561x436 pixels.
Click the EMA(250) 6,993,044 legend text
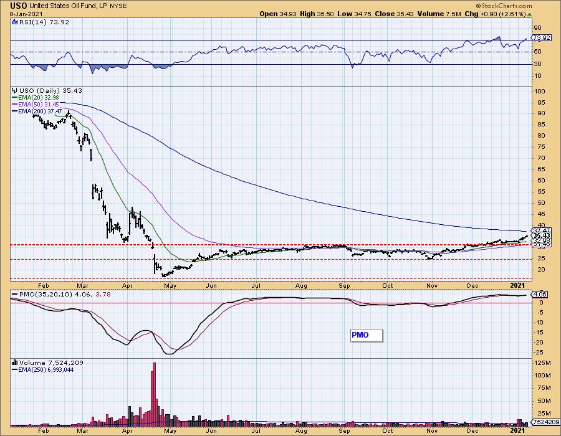tap(46, 369)
